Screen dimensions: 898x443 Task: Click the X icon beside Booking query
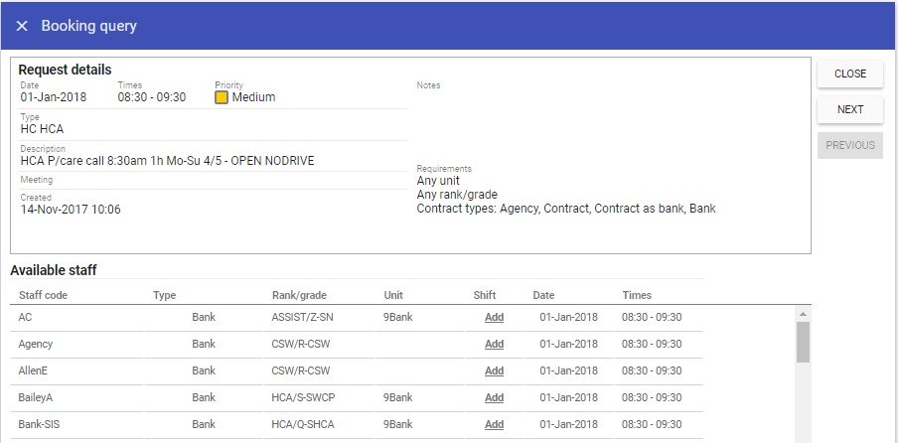coord(22,26)
